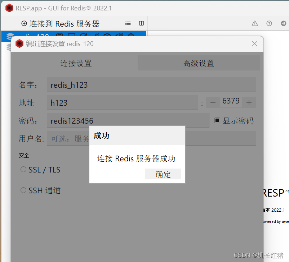Close the edit connection settings dialog

[254, 44]
